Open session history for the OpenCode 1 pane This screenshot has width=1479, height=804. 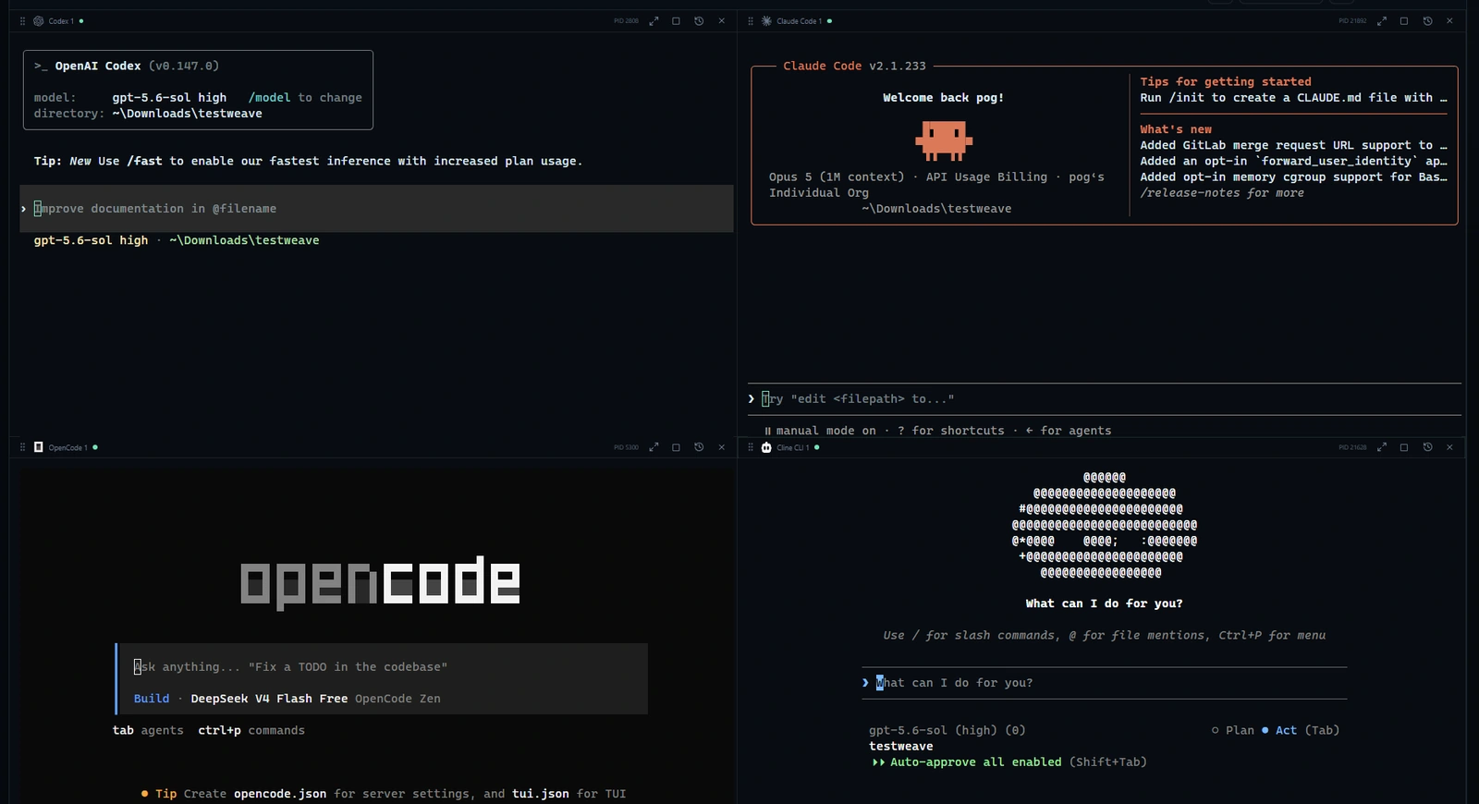(699, 446)
